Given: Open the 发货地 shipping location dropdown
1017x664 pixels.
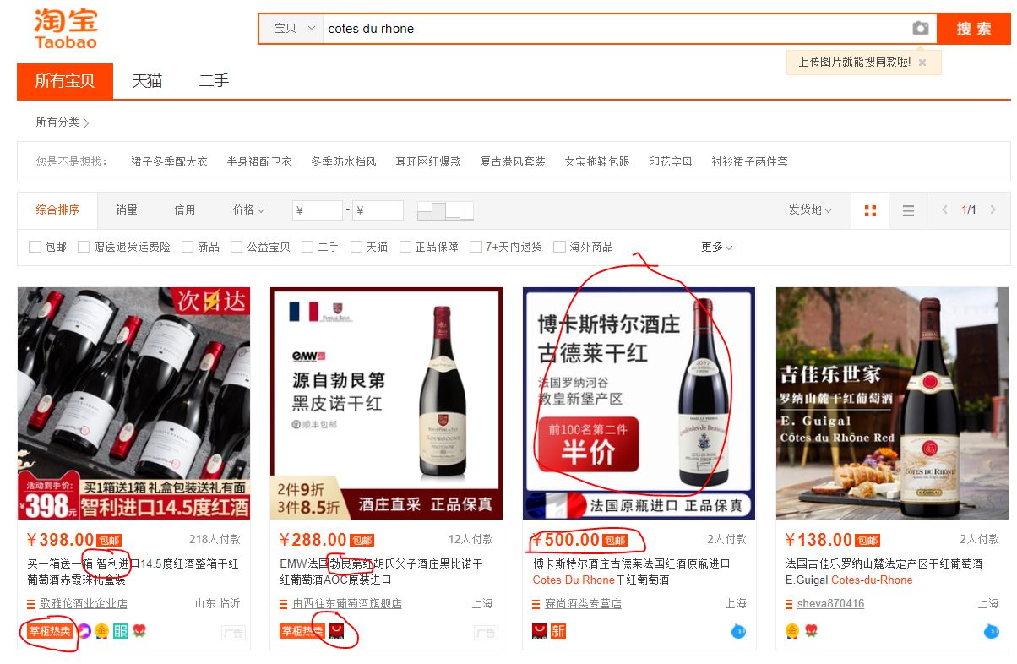Looking at the screenshot, I should pos(808,210).
